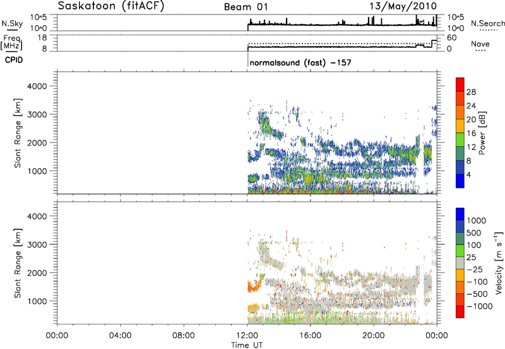Click the orange negative-velocity patch near 12:00
Viewport: 505px width, 349px height.
click(254, 285)
